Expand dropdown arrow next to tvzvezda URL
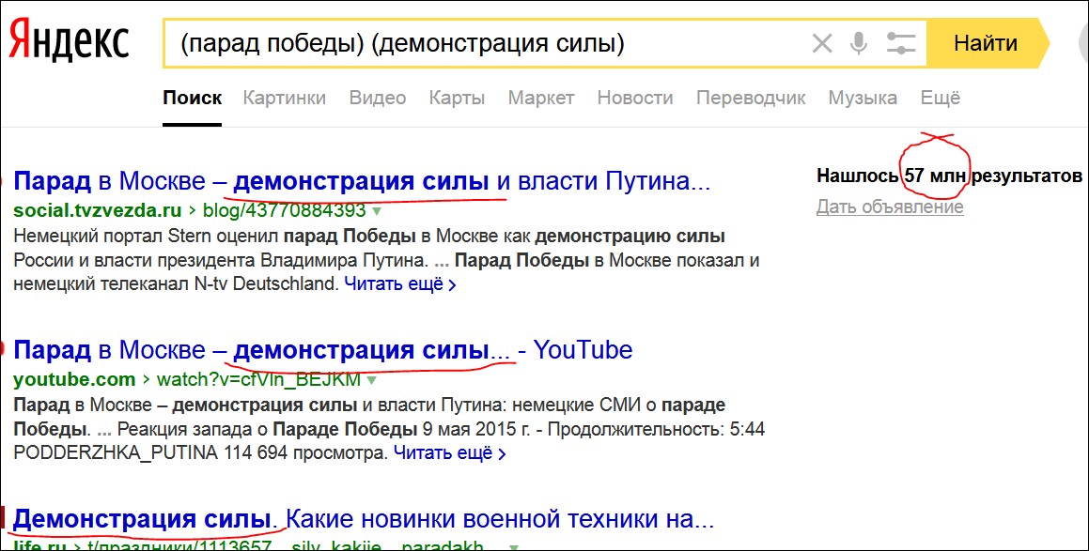The image size is (1089, 551). click(x=376, y=210)
